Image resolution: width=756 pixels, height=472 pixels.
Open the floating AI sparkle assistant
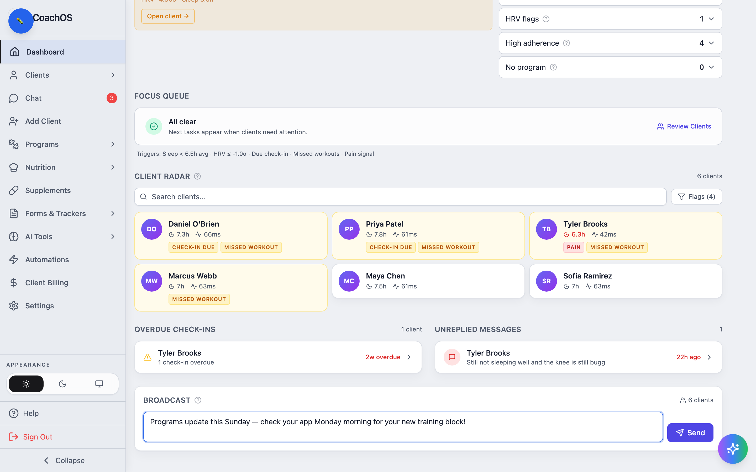click(x=733, y=449)
